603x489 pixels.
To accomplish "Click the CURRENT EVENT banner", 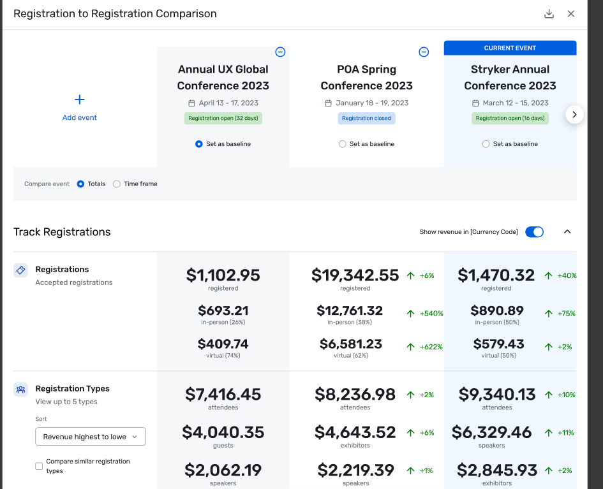I will tap(510, 48).
